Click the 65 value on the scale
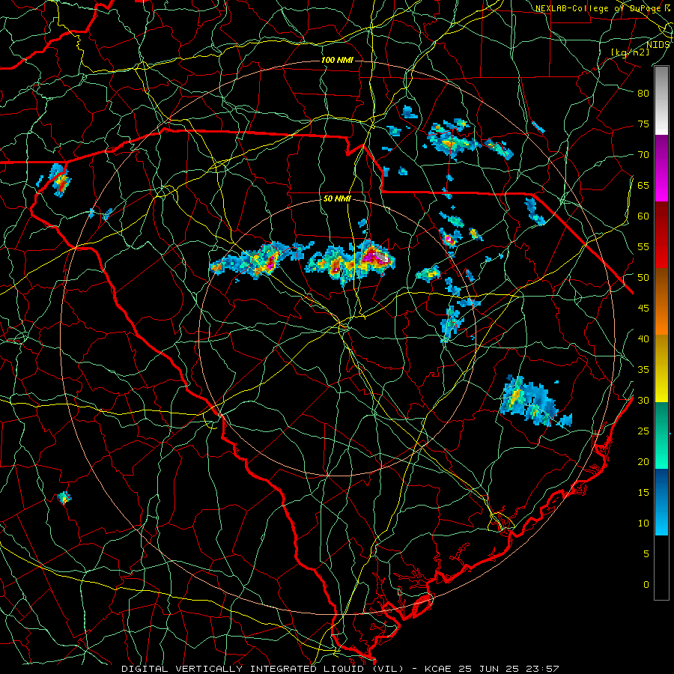674x674 pixels. click(643, 186)
